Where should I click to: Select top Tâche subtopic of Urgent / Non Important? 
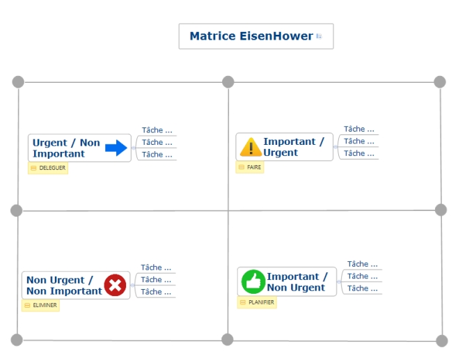157,130
